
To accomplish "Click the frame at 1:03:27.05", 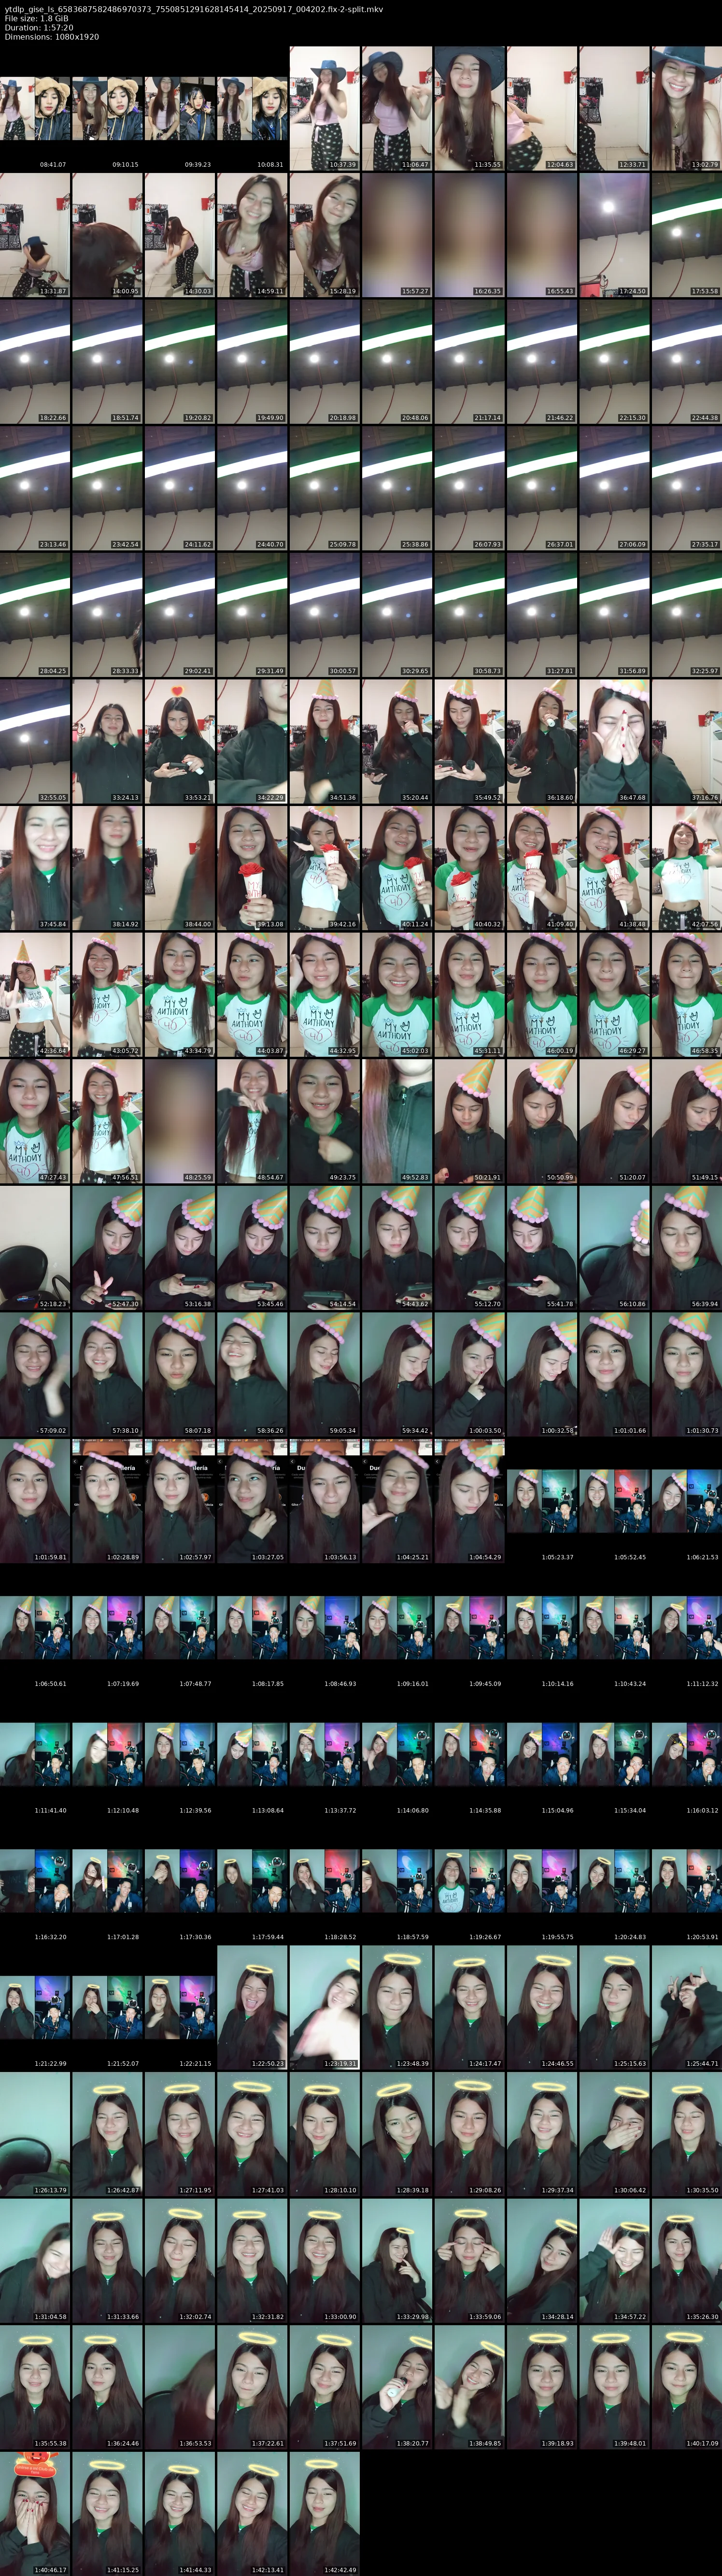I will [252, 1501].
